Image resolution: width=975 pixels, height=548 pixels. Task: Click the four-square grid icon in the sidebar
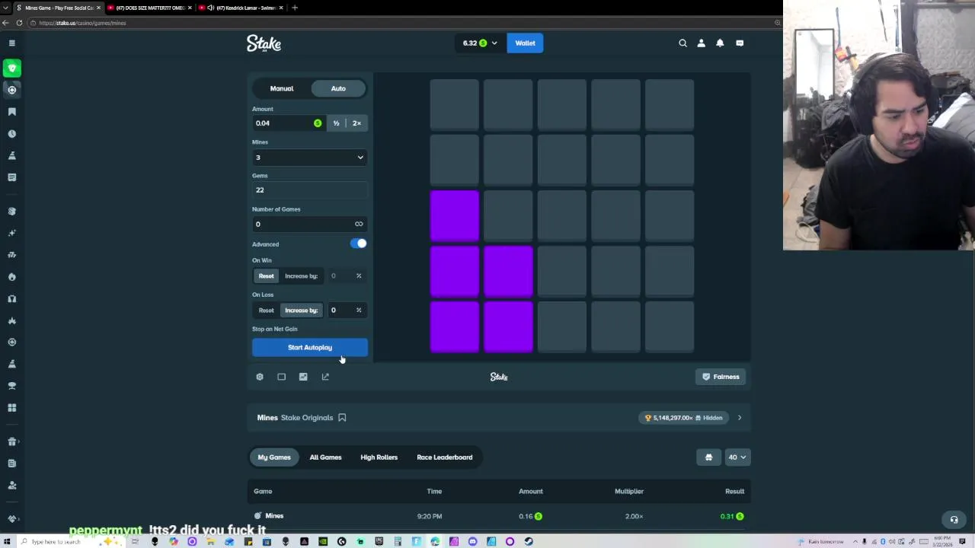(x=12, y=408)
